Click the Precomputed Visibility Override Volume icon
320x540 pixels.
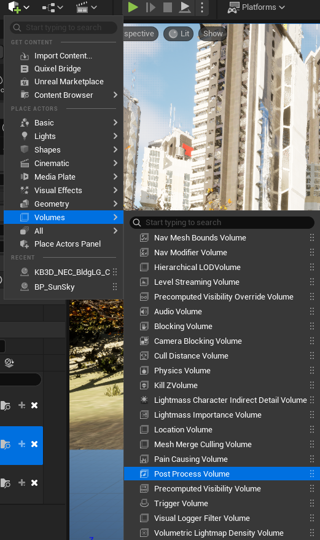click(x=144, y=297)
